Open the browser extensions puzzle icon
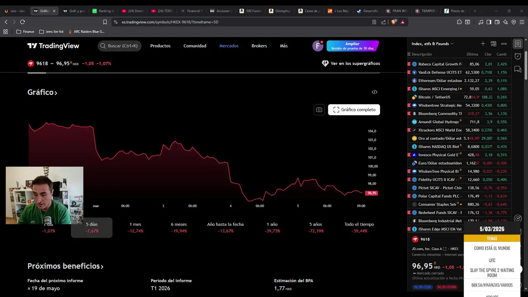This screenshot has height=297, width=528. (459, 22)
